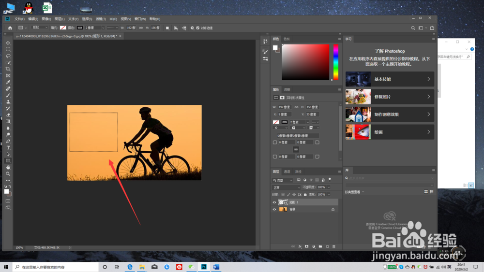
Task: Add a layer style with fx button
Action: point(300,246)
